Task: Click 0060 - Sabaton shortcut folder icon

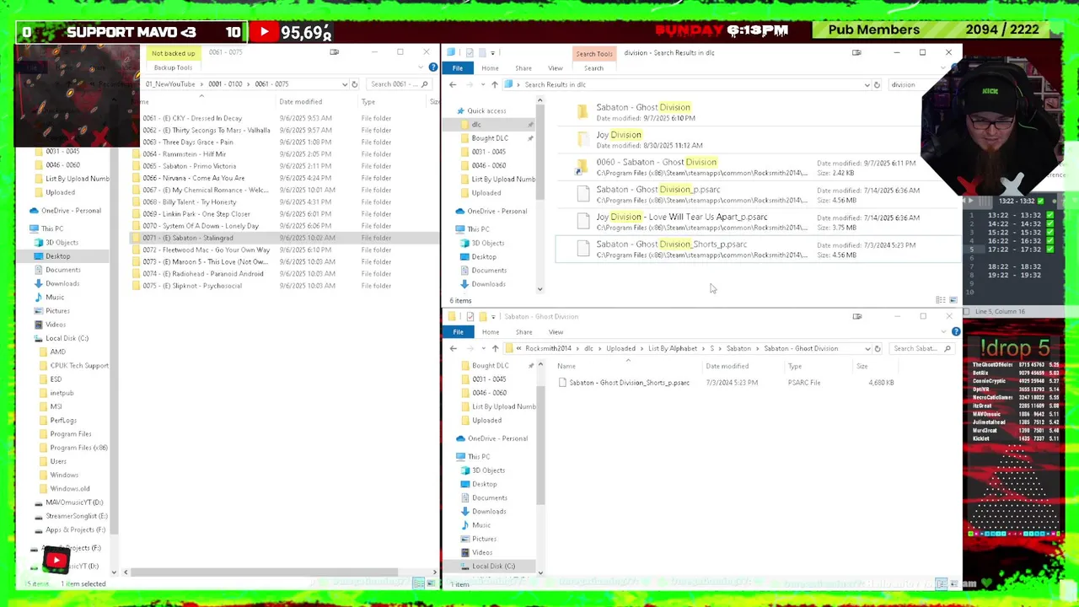Action: pyautogui.click(x=582, y=167)
